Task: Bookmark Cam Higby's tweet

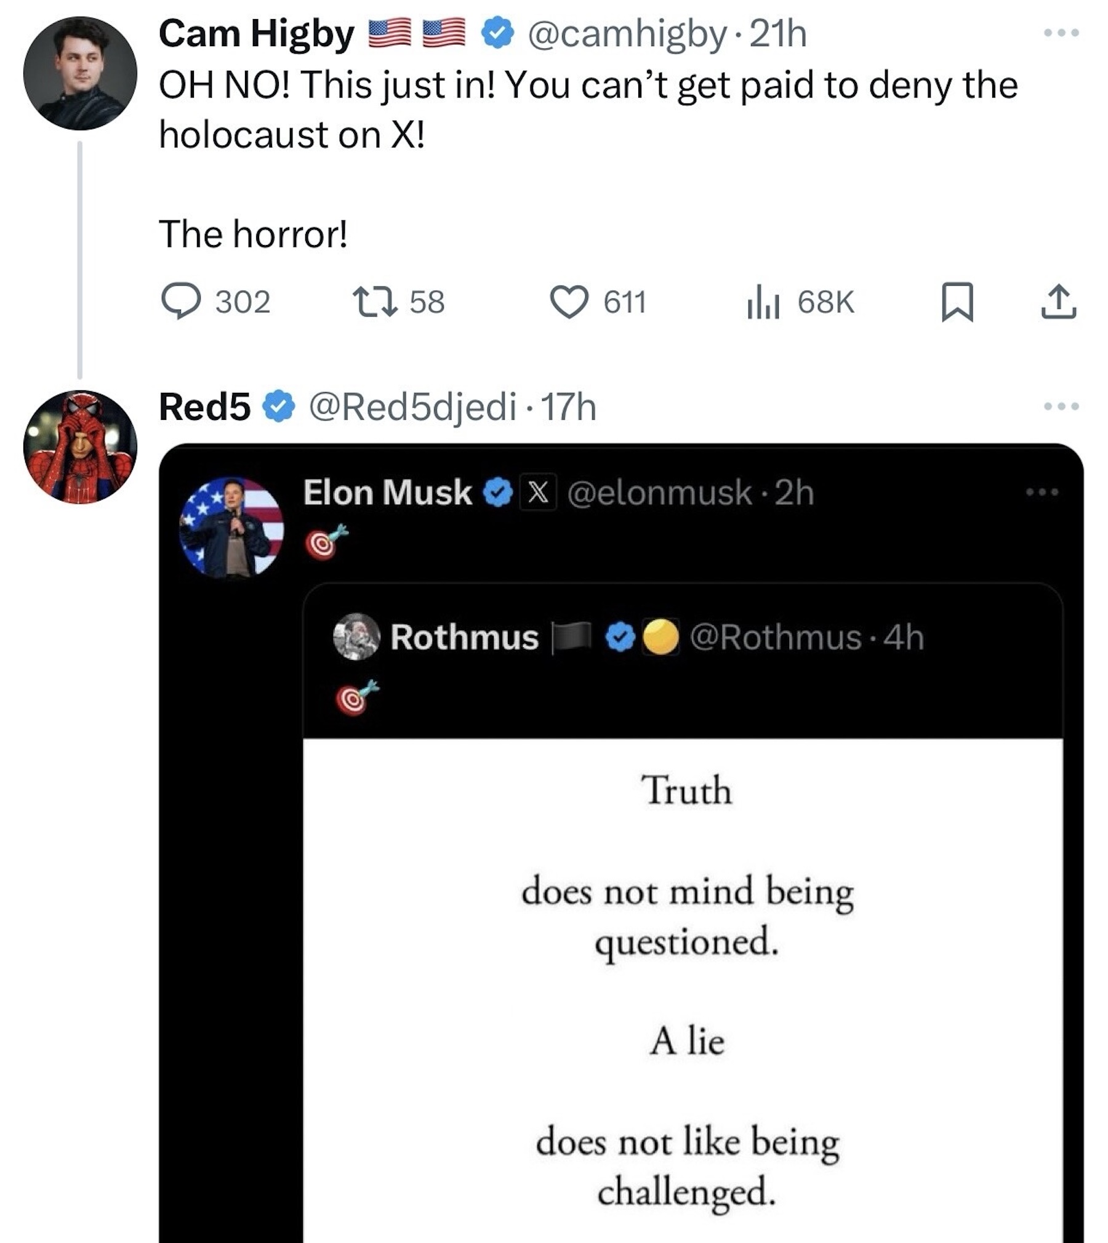Action: [x=957, y=301]
